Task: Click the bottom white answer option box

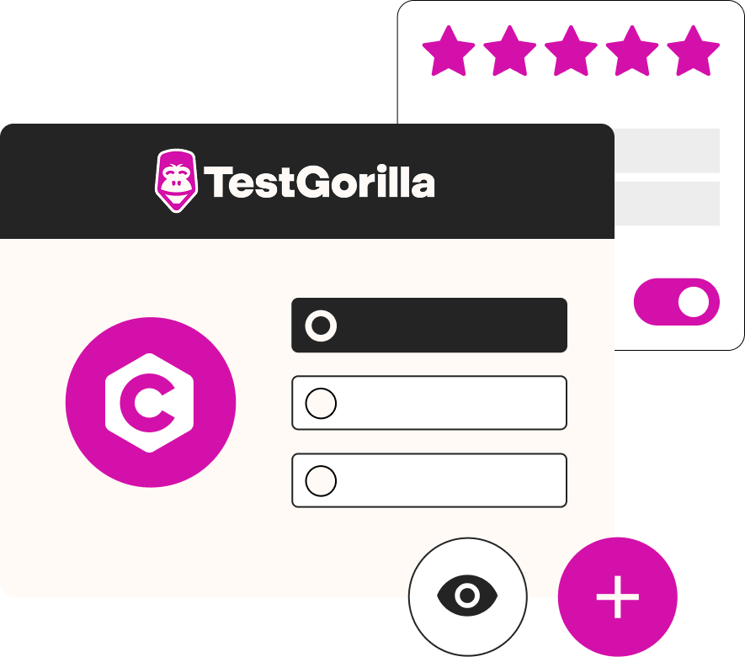Action: pos(429,480)
